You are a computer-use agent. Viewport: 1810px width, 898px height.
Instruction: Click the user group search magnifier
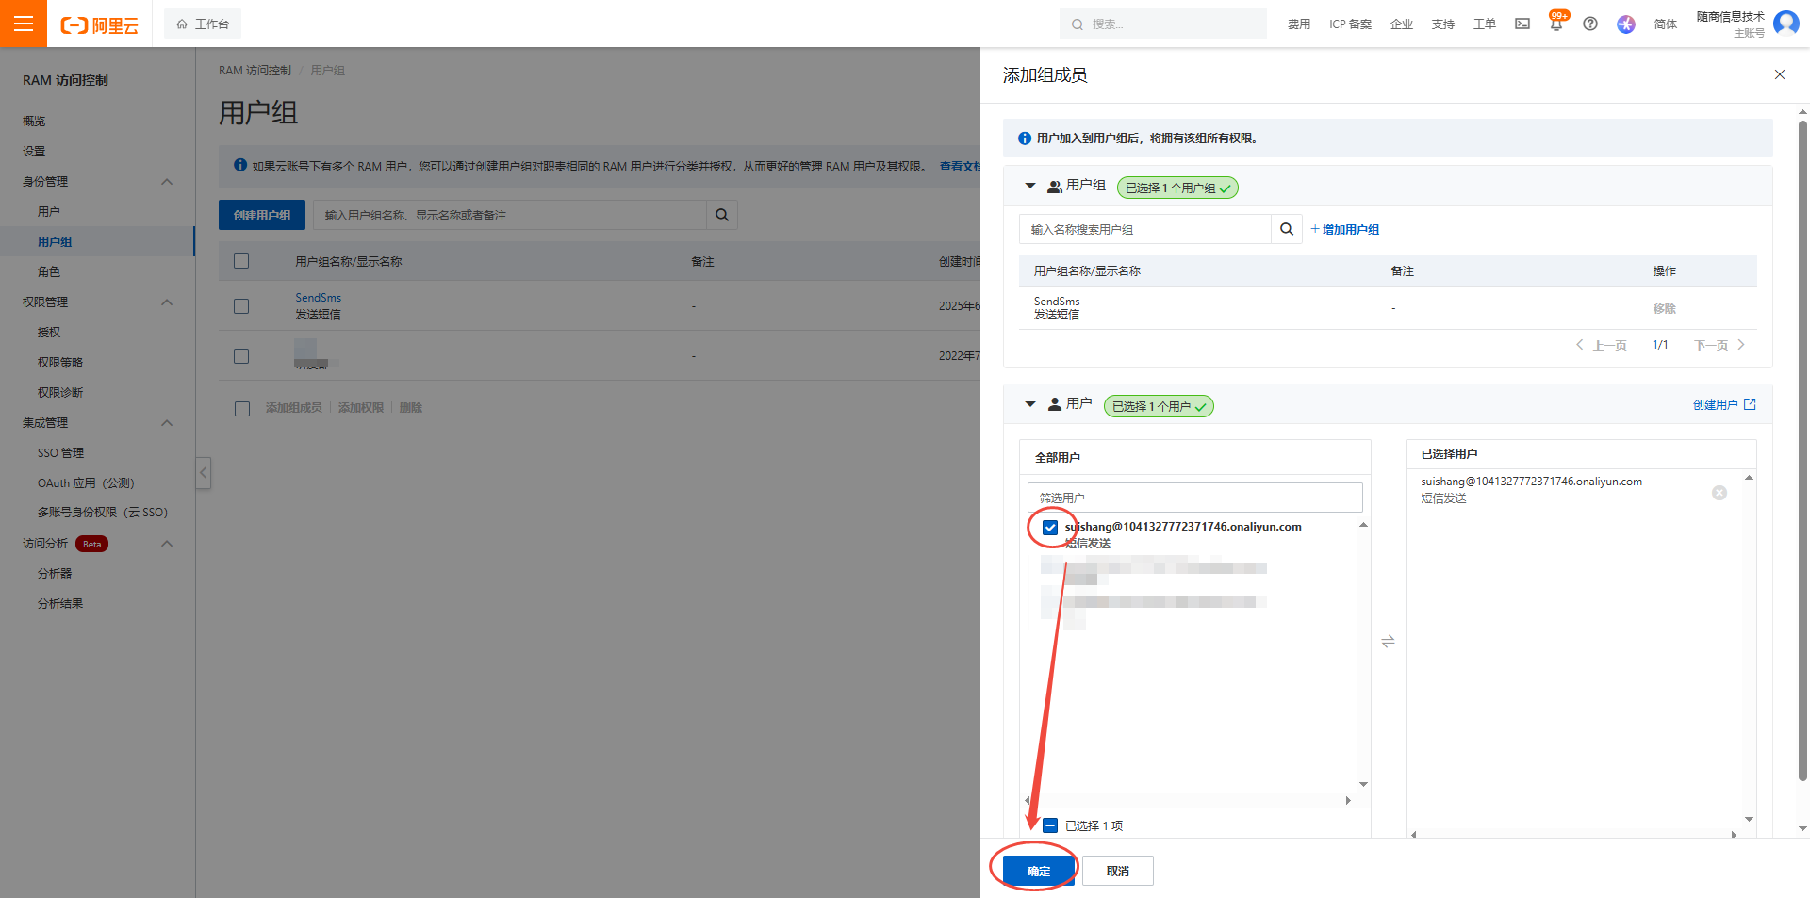tap(1287, 229)
